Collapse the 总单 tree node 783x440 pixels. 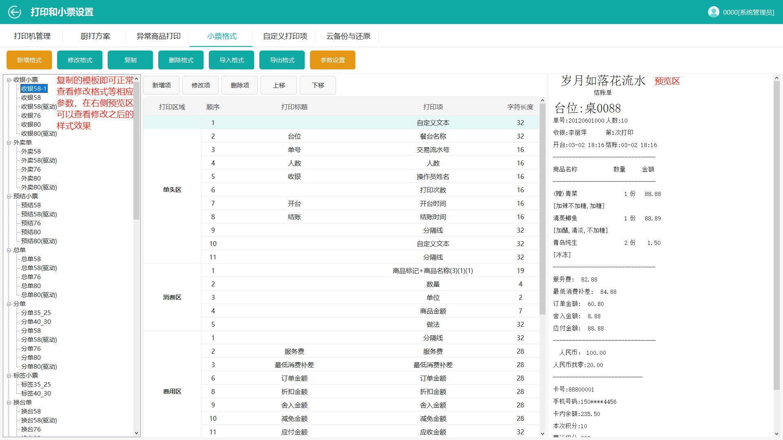(9, 250)
